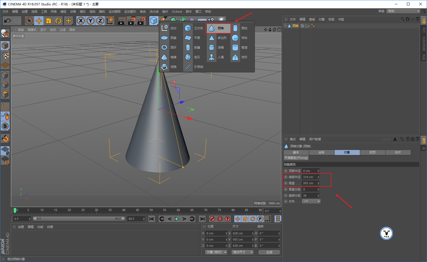Step the end frame 90 F spinner

click(144, 219)
